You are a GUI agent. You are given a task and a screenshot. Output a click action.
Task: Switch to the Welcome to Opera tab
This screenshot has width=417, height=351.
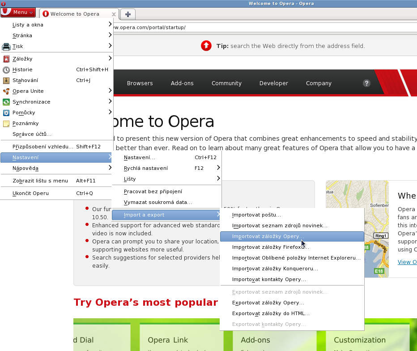[78, 14]
